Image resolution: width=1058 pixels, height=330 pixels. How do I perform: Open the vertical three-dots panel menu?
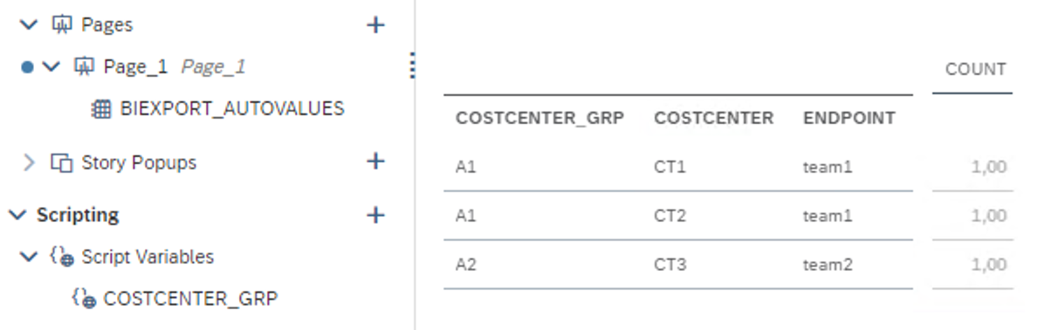(412, 65)
